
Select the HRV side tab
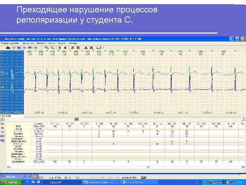(3, 136)
